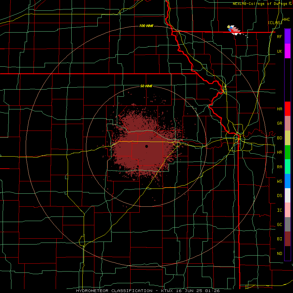Click the "[CLAS]" units label
Viewport: 293px width, 293px height.
pyautogui.click(x=275, y=22)
